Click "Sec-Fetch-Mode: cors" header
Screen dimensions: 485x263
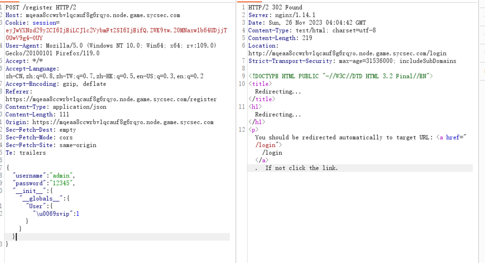[x=39, y=137]
